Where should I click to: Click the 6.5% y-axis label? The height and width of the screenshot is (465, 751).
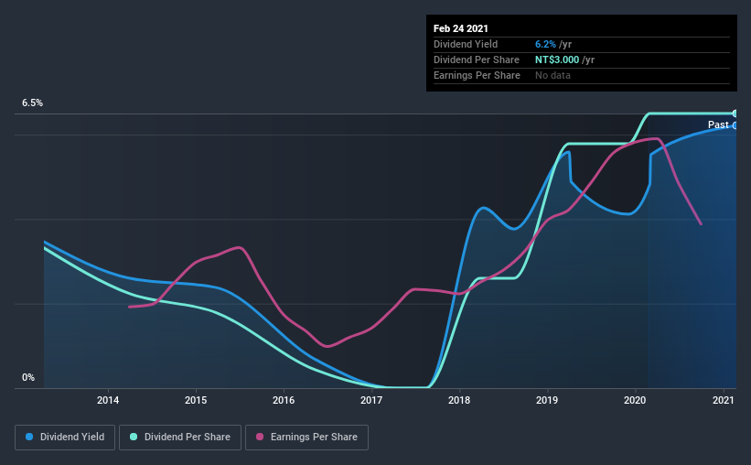click(x=32, y=103)
